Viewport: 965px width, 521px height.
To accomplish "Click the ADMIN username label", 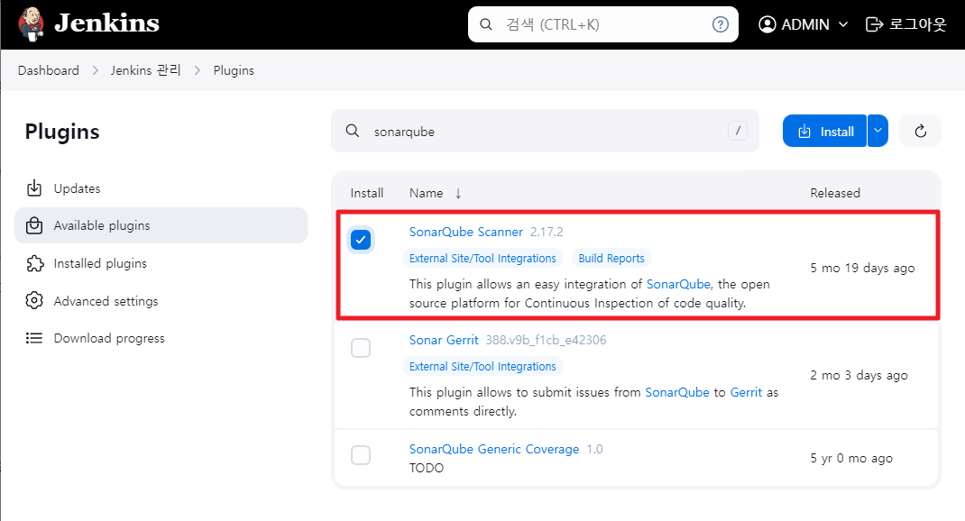I will 805,24.
